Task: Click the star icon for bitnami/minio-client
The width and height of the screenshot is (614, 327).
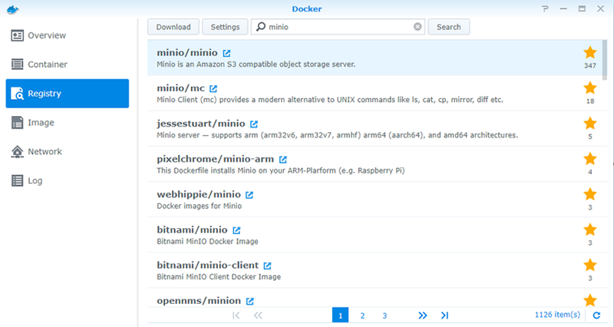Action: tap(590, 265)
